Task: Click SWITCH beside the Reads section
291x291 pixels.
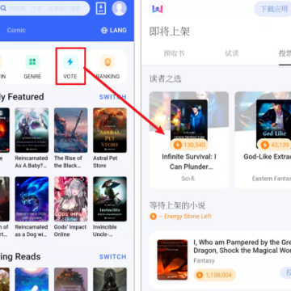Action: [x=112, y=257]
